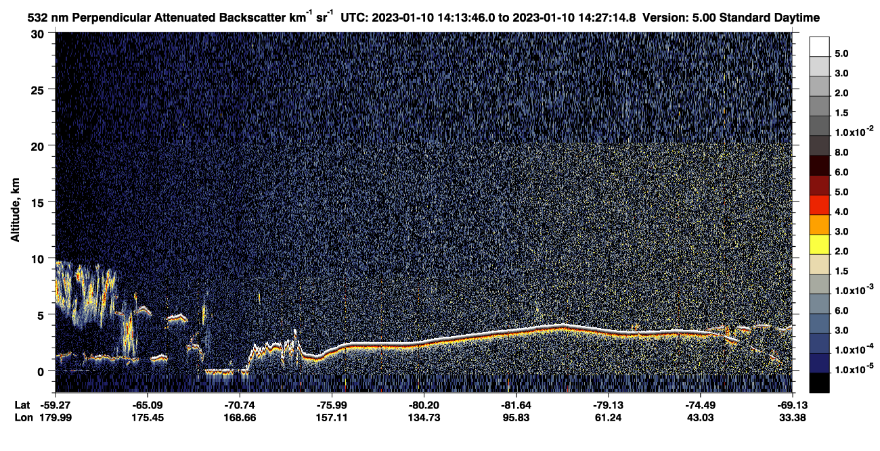Screen dimensions: 880x451
Task: Click longitude value '134.73'
Action: pos(423,417)
